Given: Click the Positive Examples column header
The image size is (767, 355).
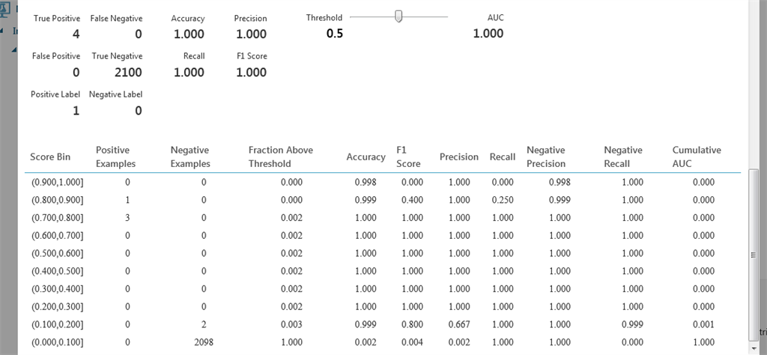Looking at the screenshot, I should (116, 157).
